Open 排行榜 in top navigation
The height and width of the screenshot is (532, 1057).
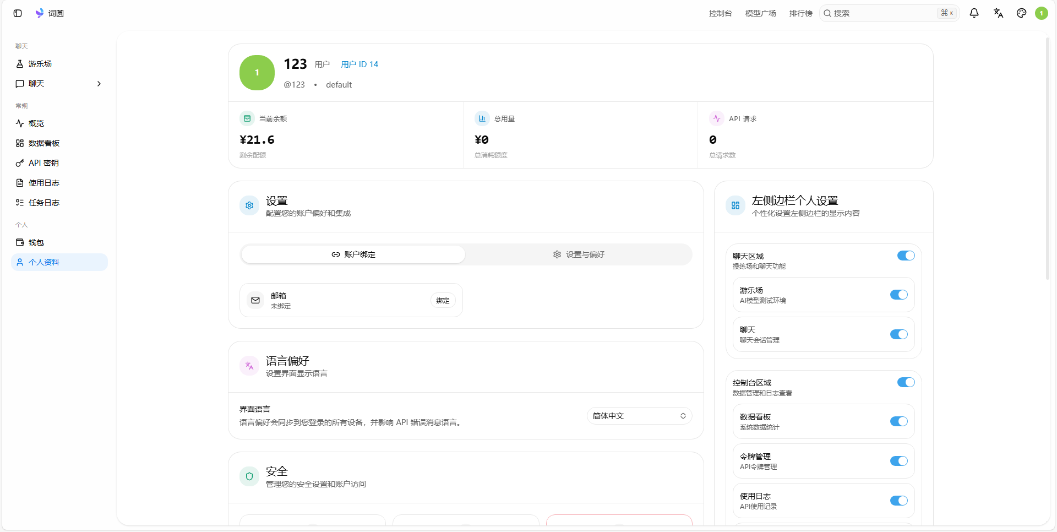click(800, 13)
